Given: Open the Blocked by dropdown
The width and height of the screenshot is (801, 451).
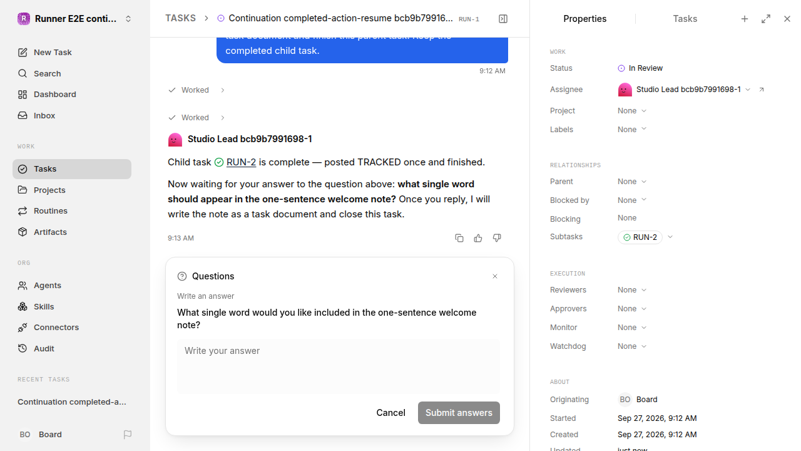Looking at the screenshot, I should [x=632, y=200].
